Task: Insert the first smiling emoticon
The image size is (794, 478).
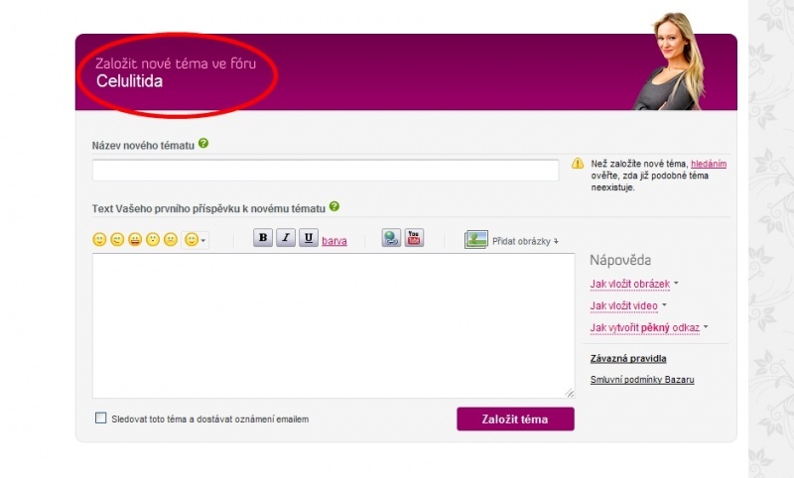Action: coord(99,240)
